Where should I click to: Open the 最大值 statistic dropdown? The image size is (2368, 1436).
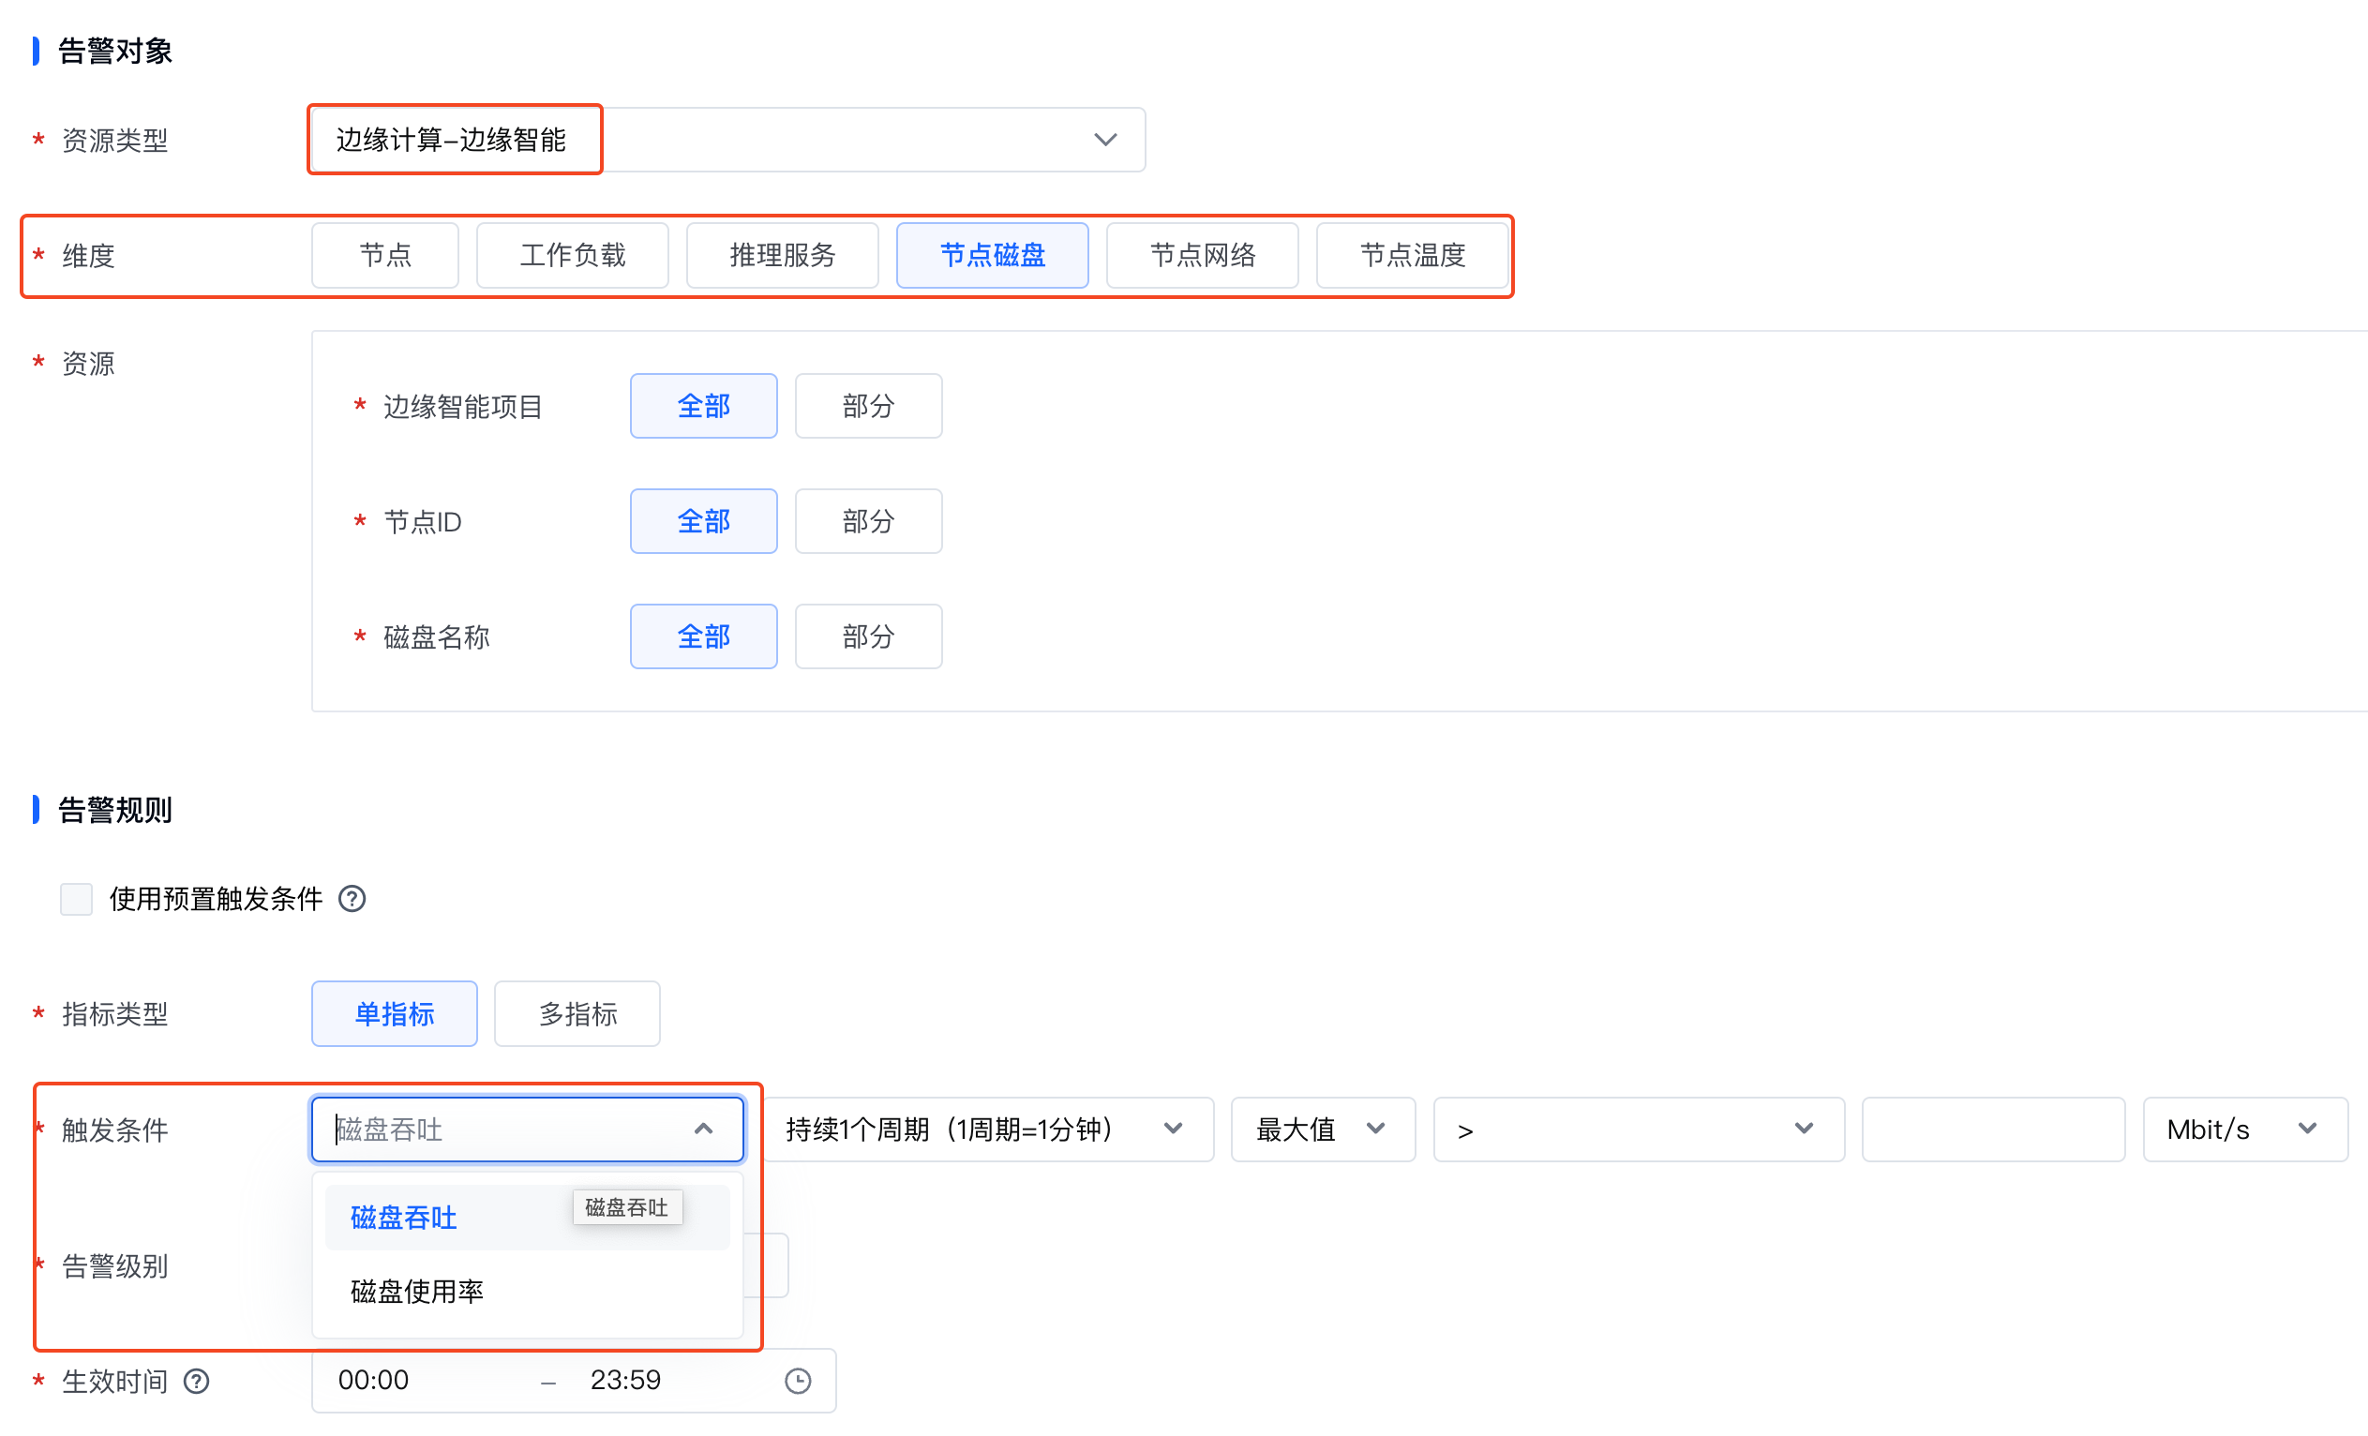point(1323,1129)
